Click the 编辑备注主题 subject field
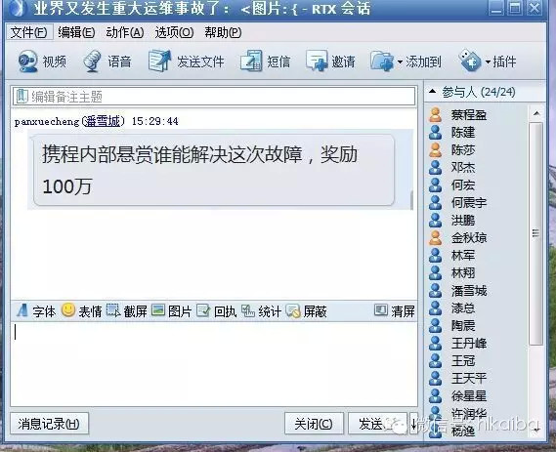The height and width of the screenshot is (452, 556). 214,96
